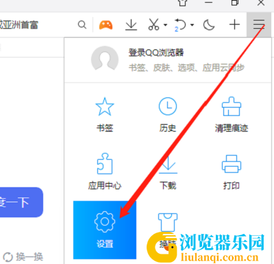Open 下载 downloads menu item
This screenshot has height=264, width=274.
tap(168, 171)
